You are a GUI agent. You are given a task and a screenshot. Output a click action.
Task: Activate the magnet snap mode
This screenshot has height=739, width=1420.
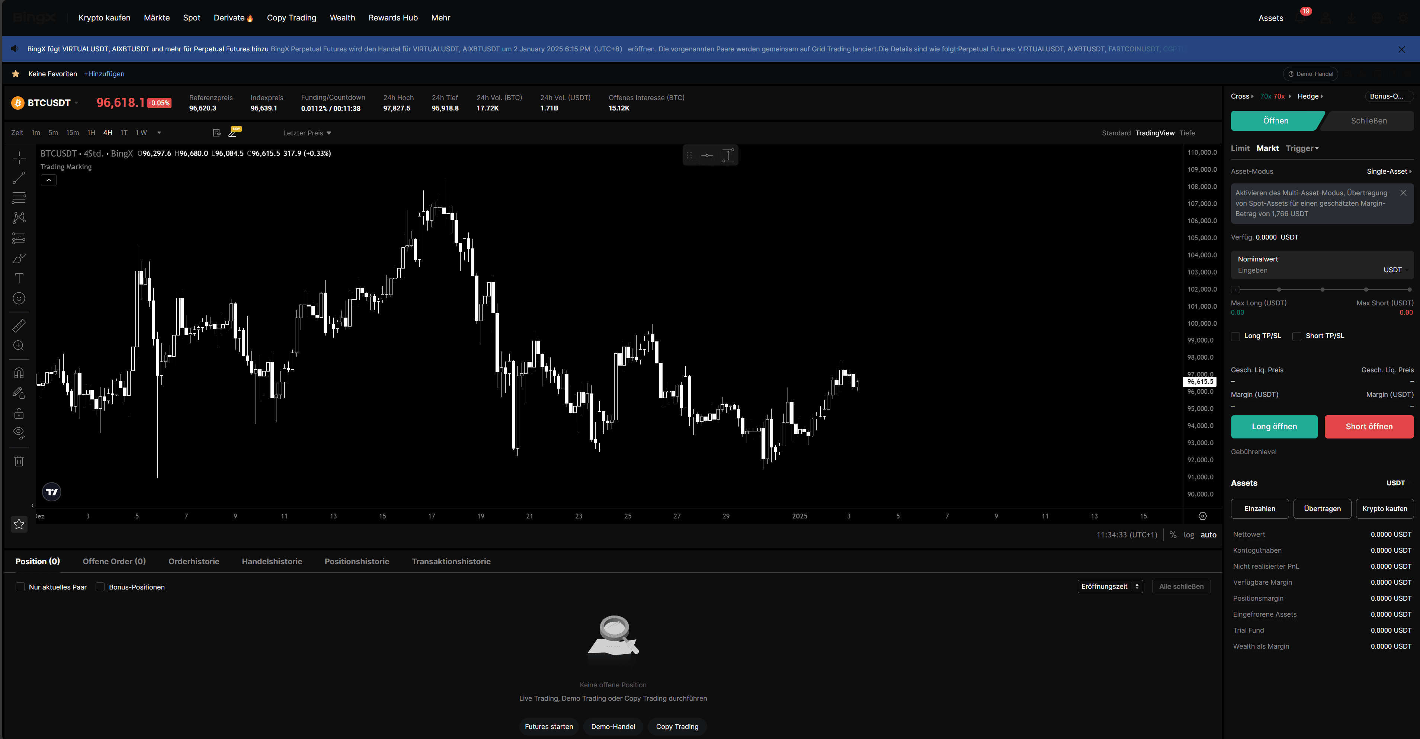19,373
